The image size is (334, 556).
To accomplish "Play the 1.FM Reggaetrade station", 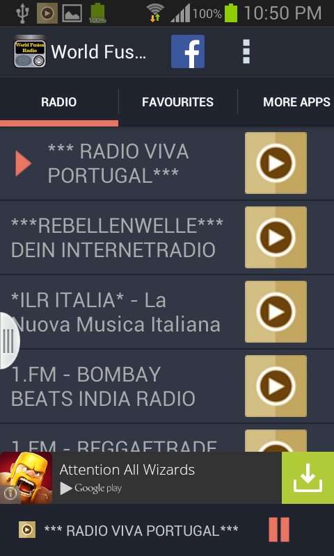I will click(276, 441).
